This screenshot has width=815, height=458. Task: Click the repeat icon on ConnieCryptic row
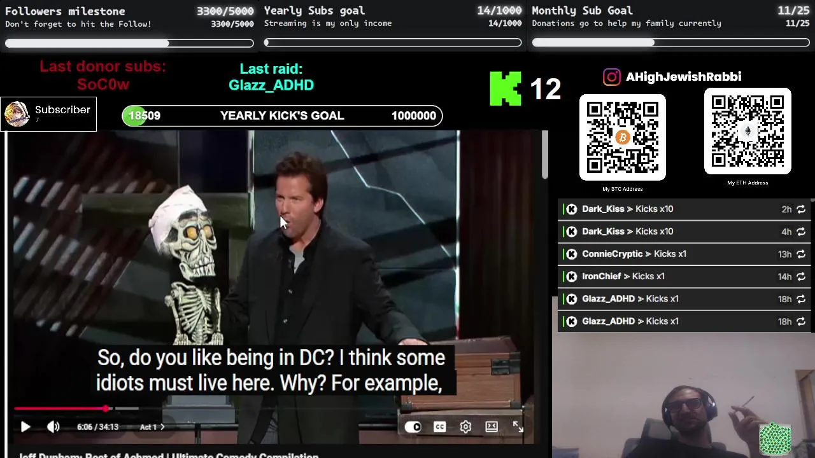(801, 254)
